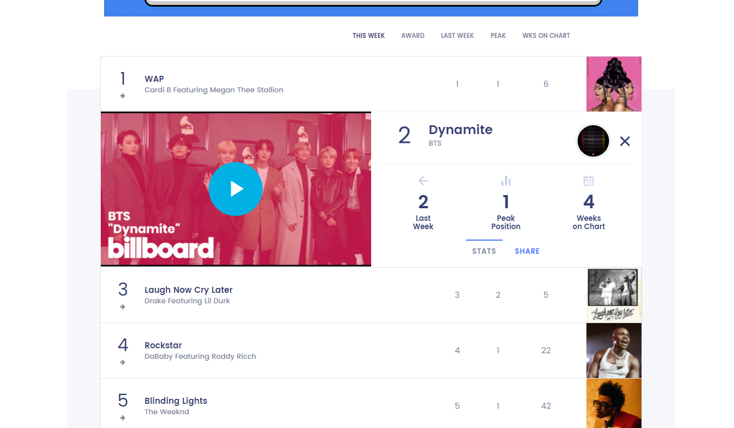Play the BTS Dynamite video
The height and width of the screenshot is (428, 734).
(x=236, y=189)
